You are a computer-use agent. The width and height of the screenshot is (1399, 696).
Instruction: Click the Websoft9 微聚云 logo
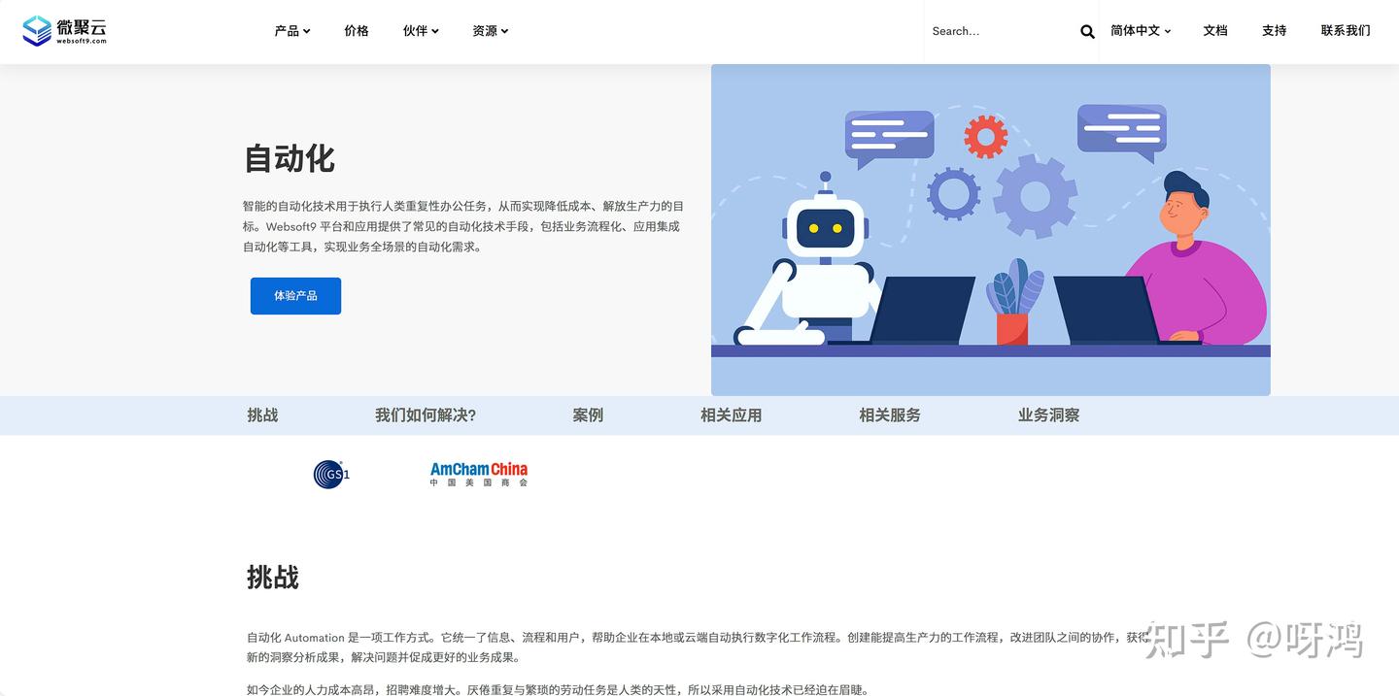[65, 30]
